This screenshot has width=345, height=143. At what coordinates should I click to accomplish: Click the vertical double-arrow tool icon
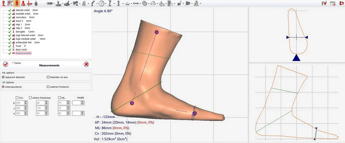coord(118,4)
